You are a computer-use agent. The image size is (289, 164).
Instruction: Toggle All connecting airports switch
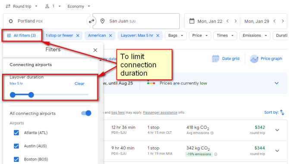pos(86,113)
